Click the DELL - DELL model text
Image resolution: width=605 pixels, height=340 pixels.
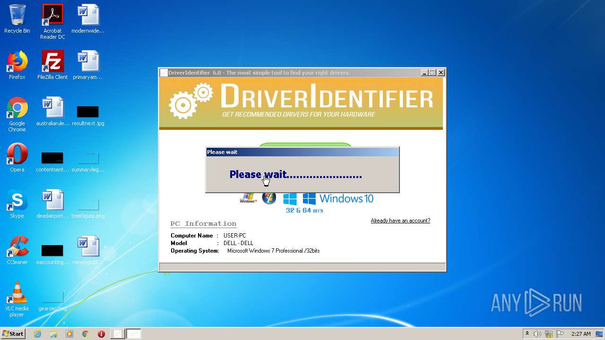click(238, 243)
